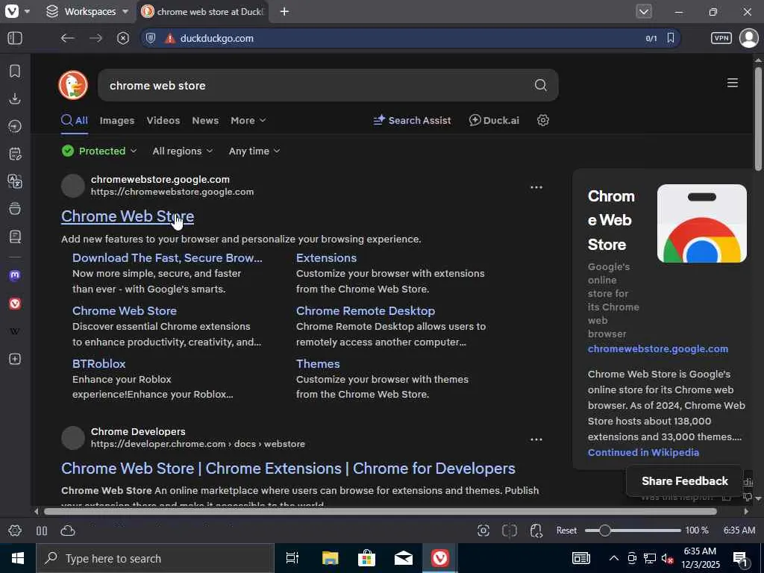Submit search with the magnifier icon
The width and height of the screenshot is (764, 573).
(540, 85)
